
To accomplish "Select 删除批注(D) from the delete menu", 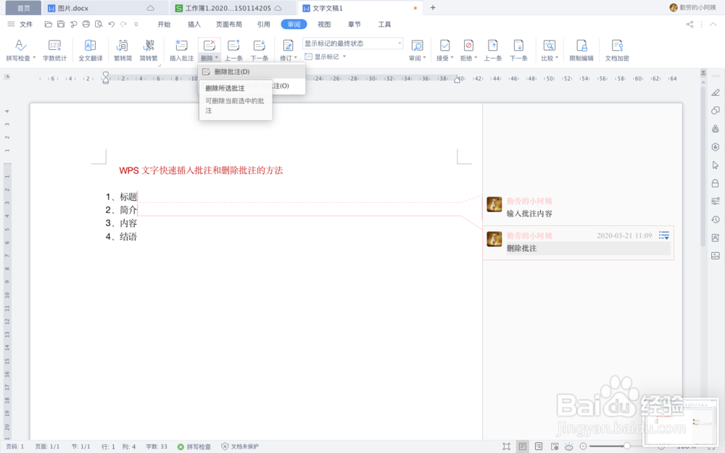I will 232,71.
